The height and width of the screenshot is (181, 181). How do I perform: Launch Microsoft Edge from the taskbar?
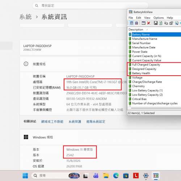[116, 176]
